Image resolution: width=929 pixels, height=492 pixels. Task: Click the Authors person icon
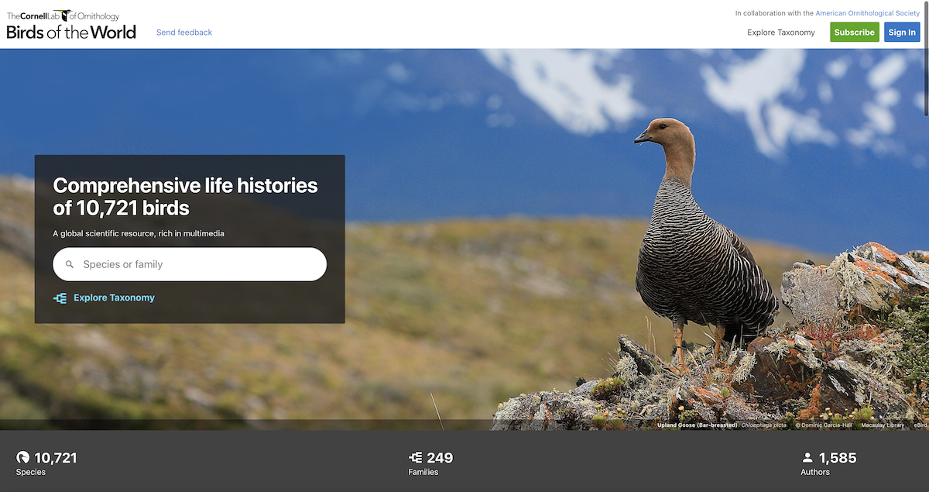[x=807, y=458]
